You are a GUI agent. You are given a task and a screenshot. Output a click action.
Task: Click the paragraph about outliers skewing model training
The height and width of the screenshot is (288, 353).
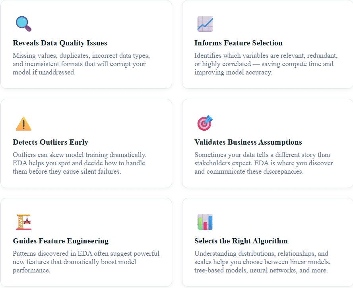80,163
